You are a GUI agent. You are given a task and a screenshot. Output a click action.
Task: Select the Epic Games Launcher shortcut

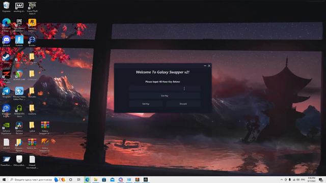coord(19,25)
